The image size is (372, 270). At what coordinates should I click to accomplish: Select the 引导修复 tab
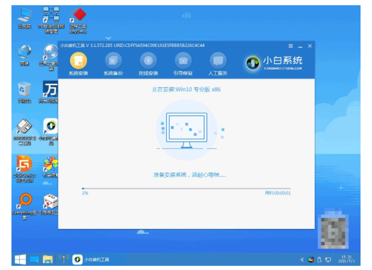[183, 65]
